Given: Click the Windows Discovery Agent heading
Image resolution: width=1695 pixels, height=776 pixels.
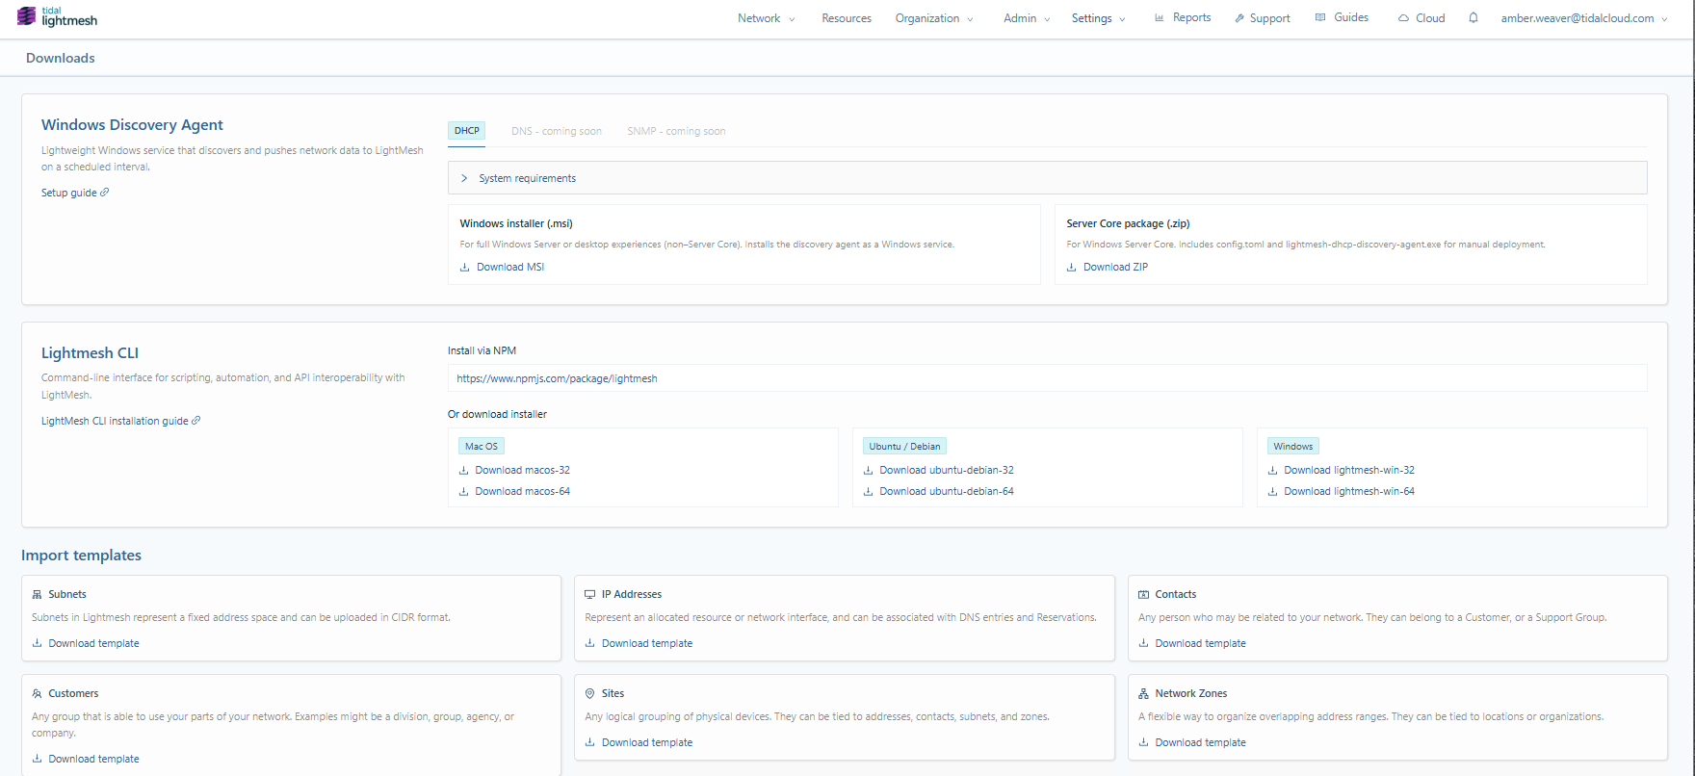Looking at the screenshot, I should (132, 125).
